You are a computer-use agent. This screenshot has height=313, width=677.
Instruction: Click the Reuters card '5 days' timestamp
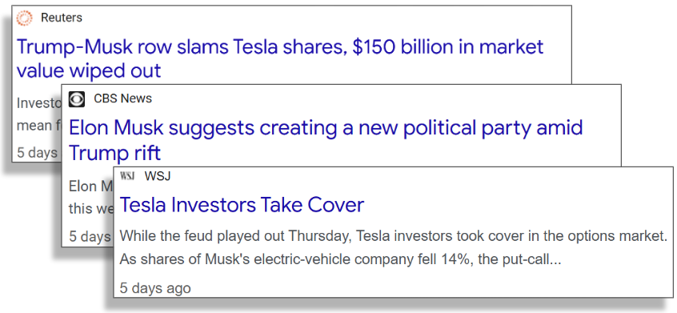coord(37,152)
